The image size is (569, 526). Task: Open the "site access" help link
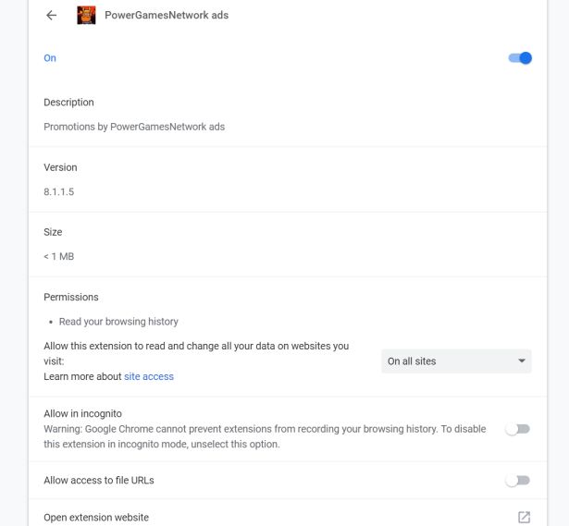point(149,376)
